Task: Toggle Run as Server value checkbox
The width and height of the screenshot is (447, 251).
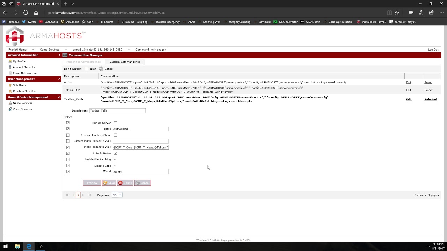Action: coord(115,123)
